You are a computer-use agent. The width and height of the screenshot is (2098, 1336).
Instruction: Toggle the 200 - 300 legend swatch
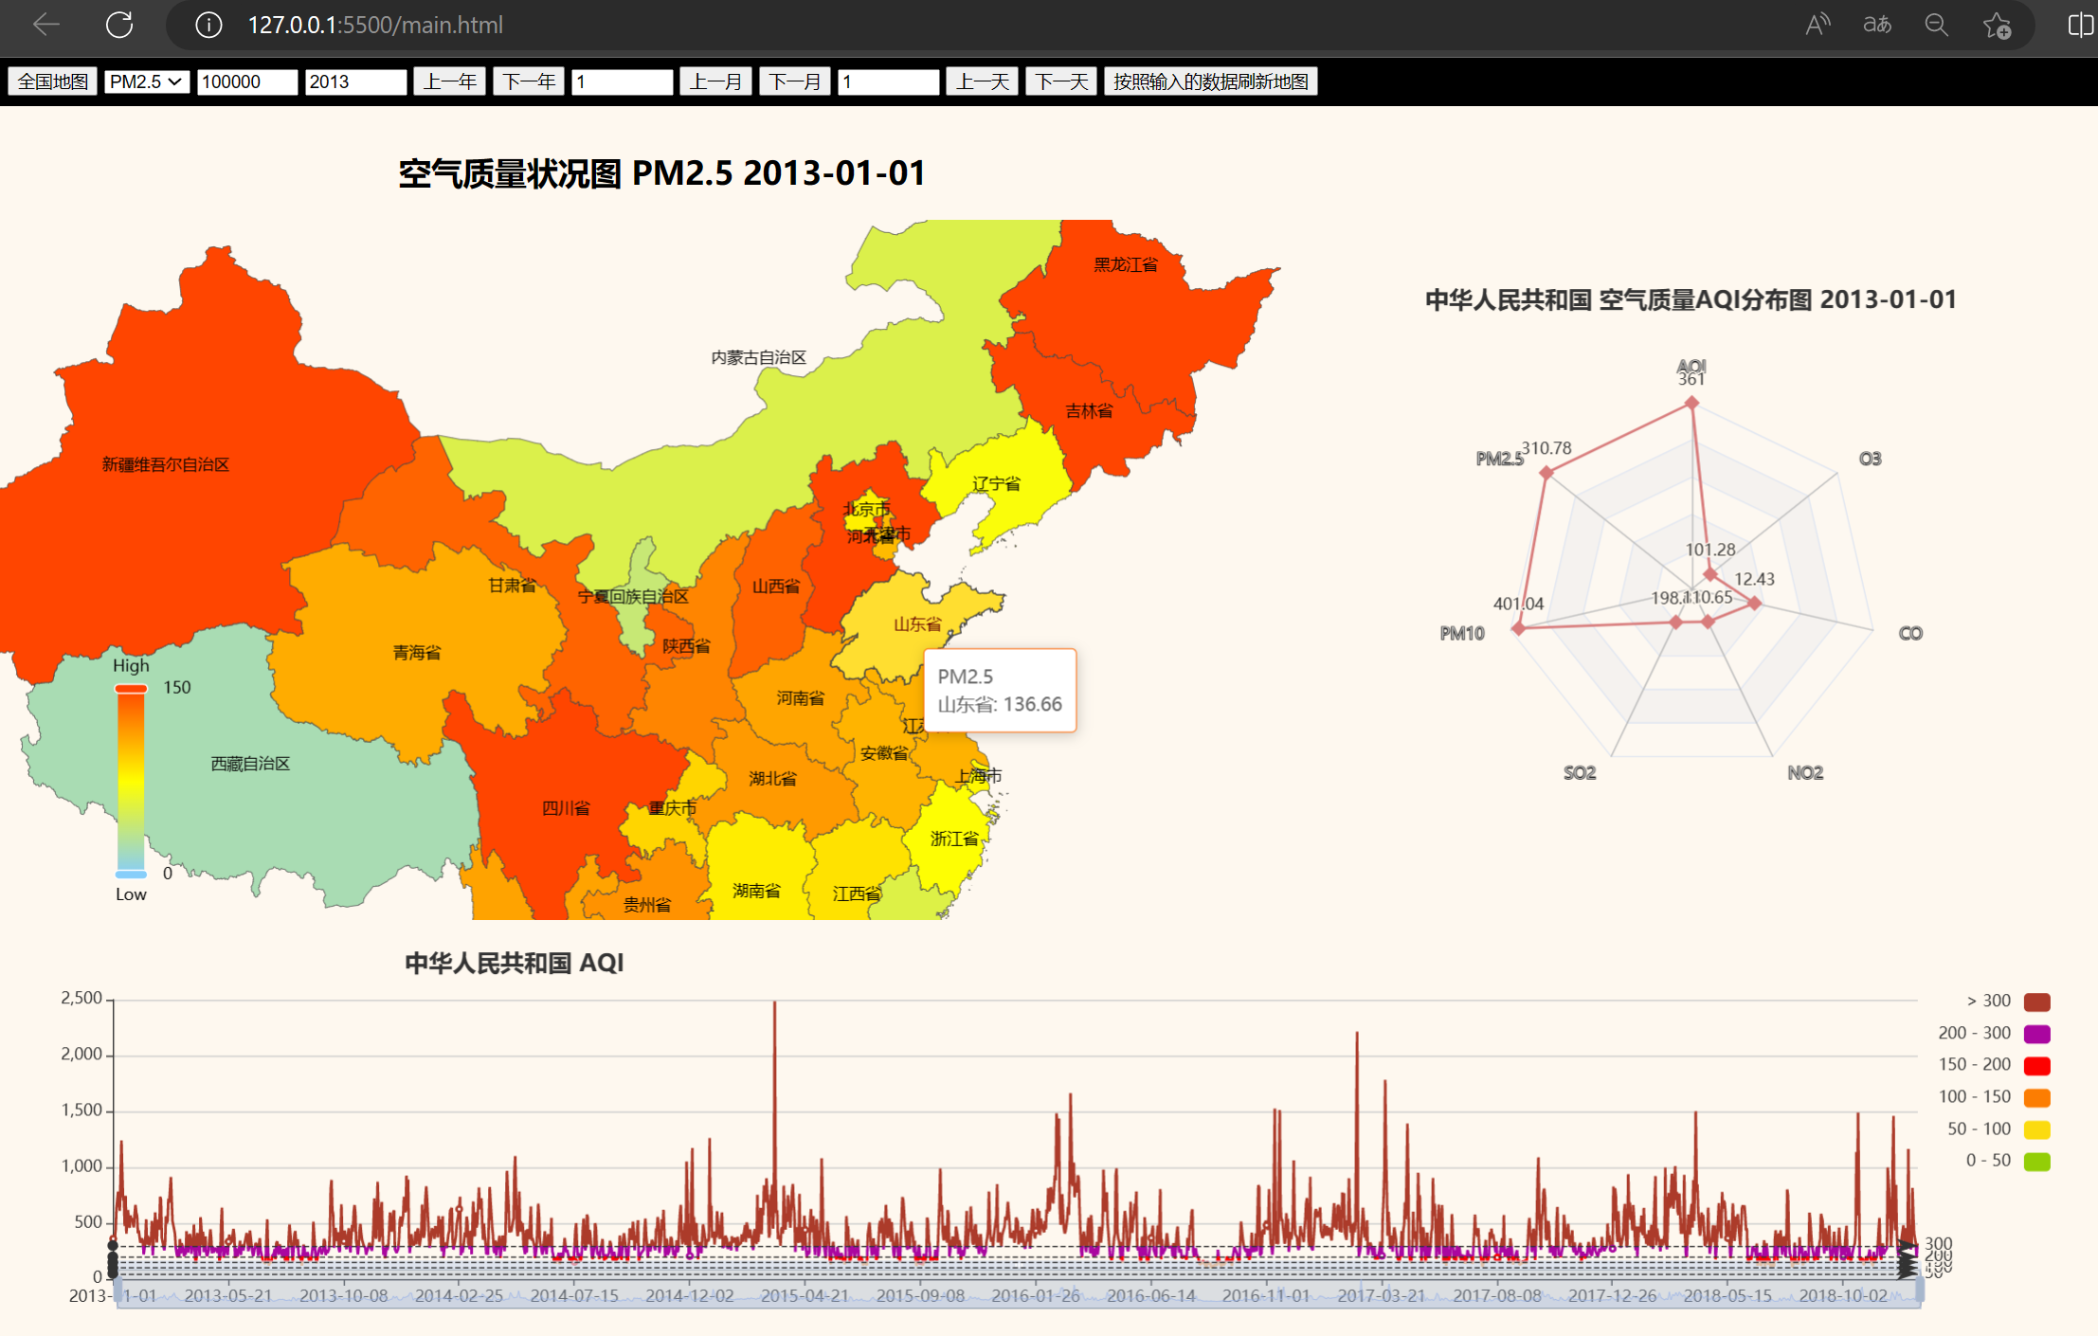click(x=2036, y=1034)
